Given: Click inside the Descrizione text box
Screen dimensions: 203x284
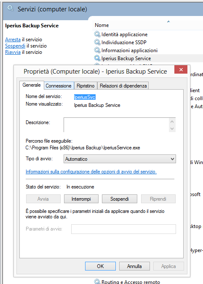Looking at the screenshot, I should pos(116,125).
